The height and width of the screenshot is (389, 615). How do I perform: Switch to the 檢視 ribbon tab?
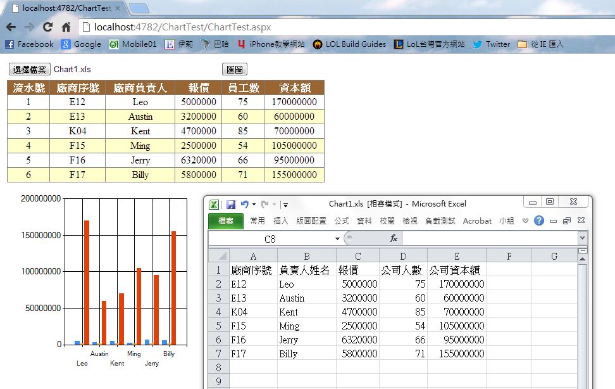click(410, 221)
